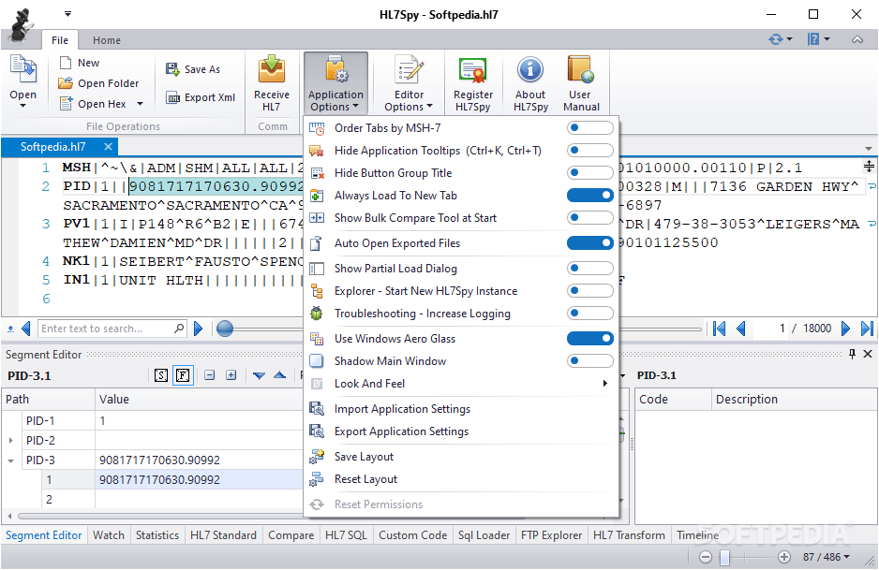Collapse the Application Options dropdown
This screenshot has width=879, height=570.
click(x=335, y=84)
